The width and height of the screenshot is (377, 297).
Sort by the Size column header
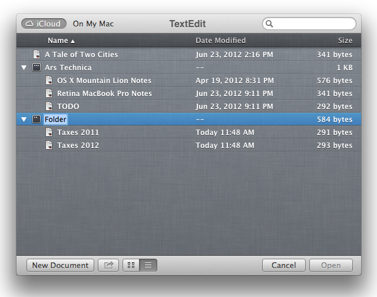click(345, 41)
